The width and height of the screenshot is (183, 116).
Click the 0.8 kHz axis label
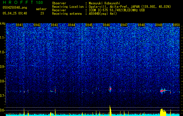pos(3,81)
